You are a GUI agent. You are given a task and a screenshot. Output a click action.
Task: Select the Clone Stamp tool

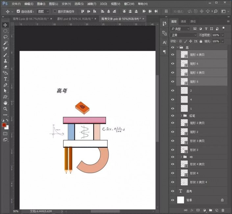pyautogui.click(x=5, y=61)
